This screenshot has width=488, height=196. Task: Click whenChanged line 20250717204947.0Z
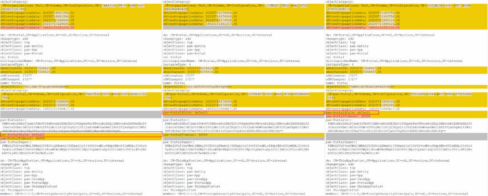click(x=407, y=71)
